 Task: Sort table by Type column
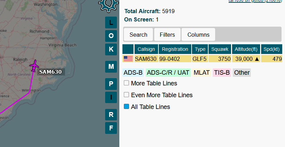(x=200, y=49)
